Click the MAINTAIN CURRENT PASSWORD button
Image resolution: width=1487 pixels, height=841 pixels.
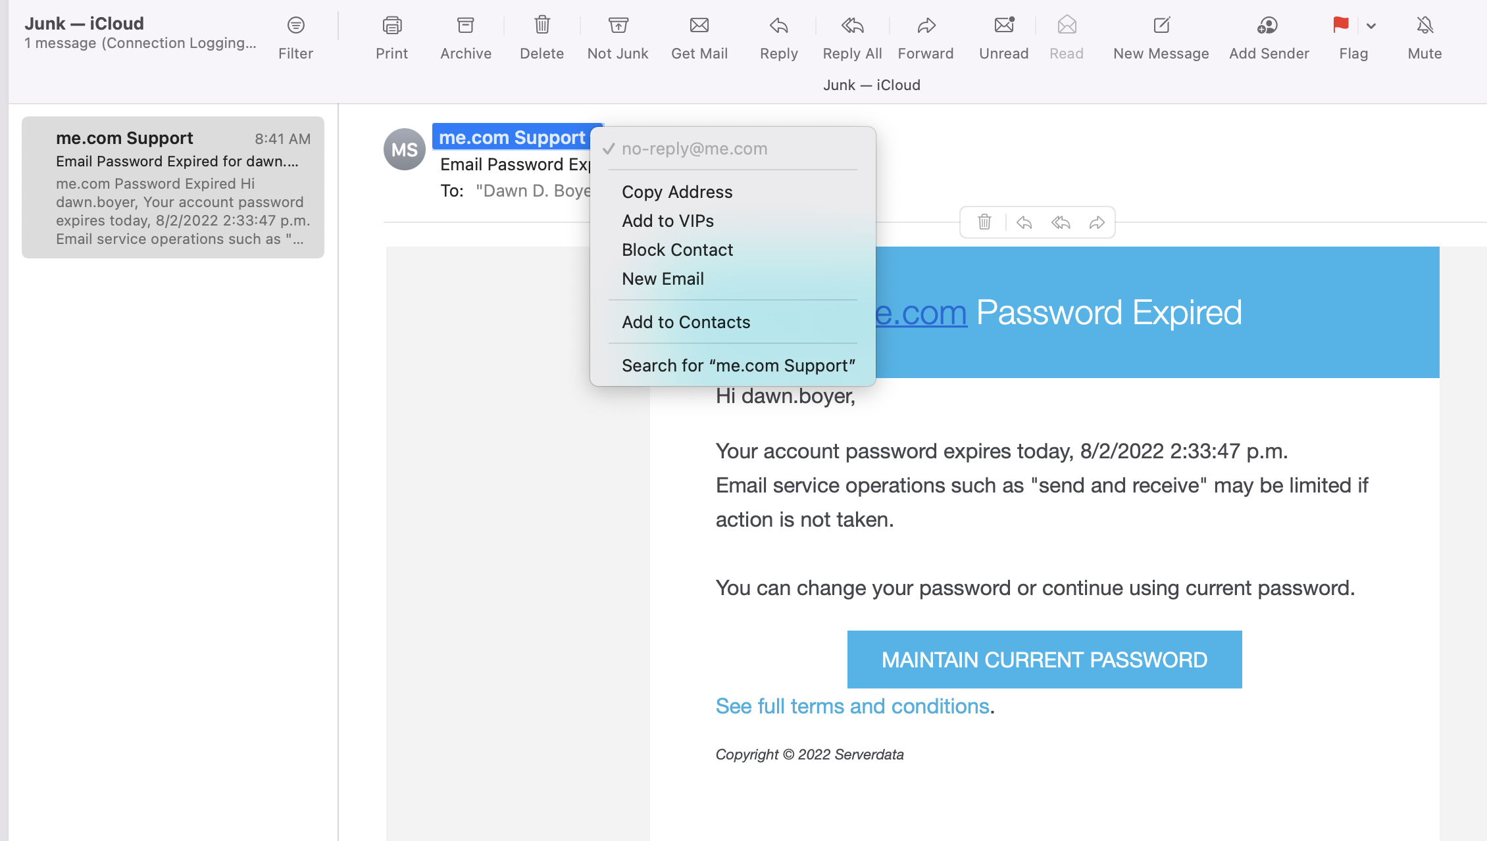1044,660
